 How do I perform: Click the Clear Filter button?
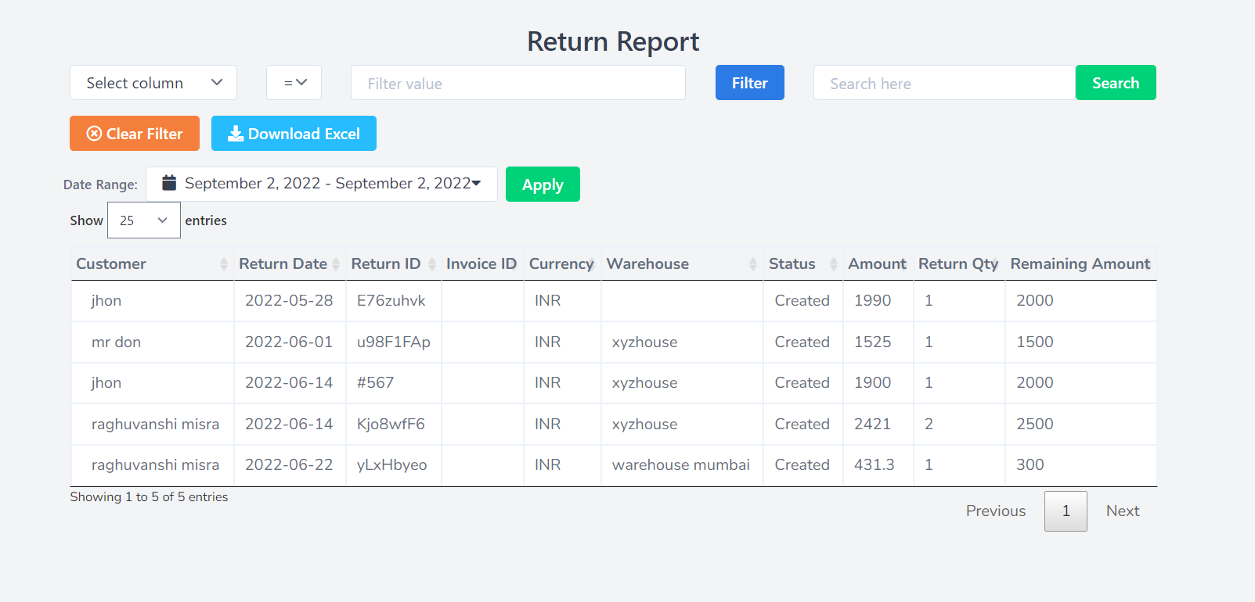(x=135, y=134)
